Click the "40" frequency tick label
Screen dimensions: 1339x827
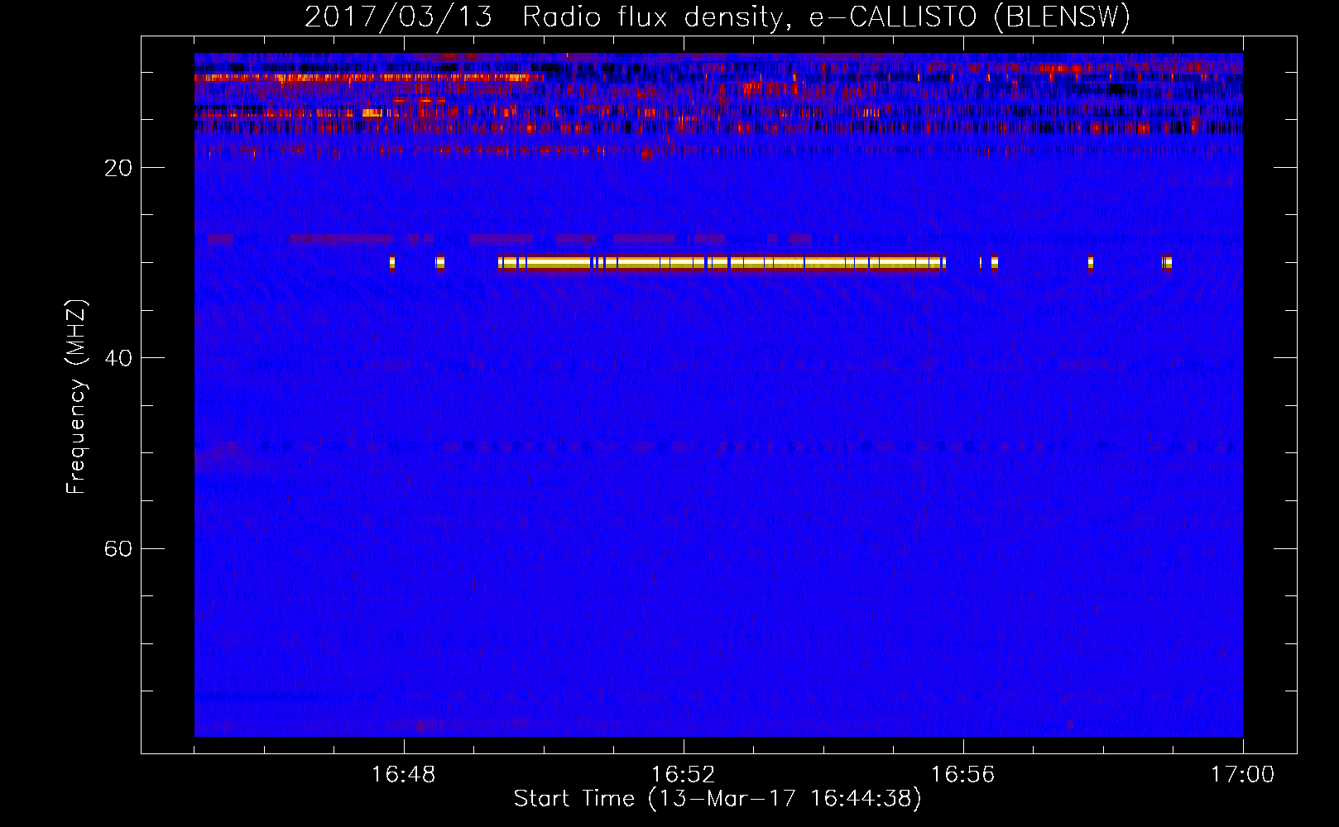(118, 358)
